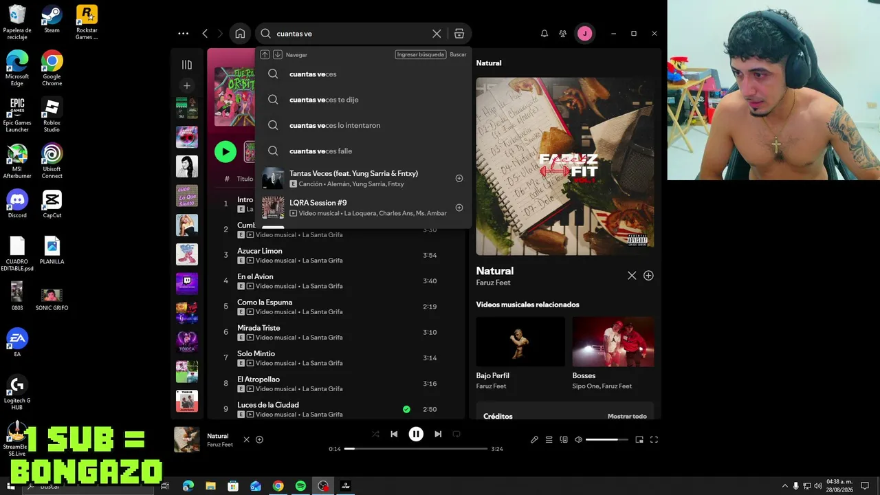Add Tantas Veces to library
This screenshot has height=495, width=880.
pyautogui.click(x=459, y=178)
